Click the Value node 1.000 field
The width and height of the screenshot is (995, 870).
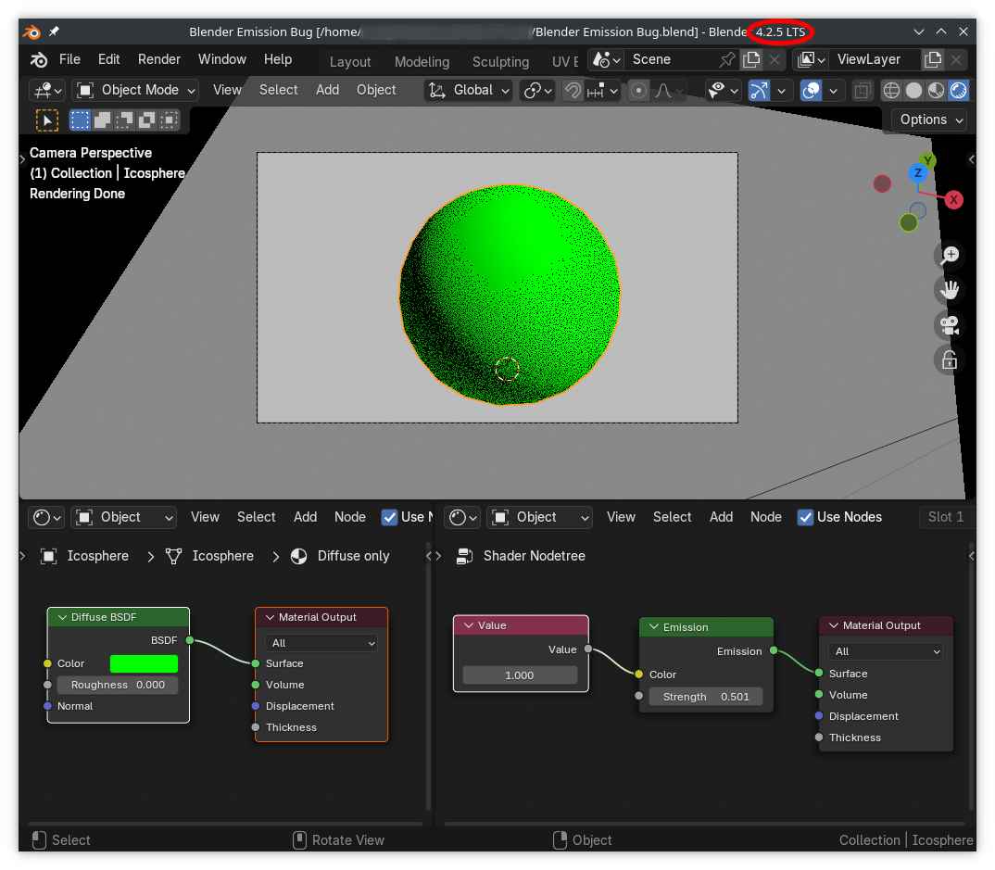pos(520,675)
